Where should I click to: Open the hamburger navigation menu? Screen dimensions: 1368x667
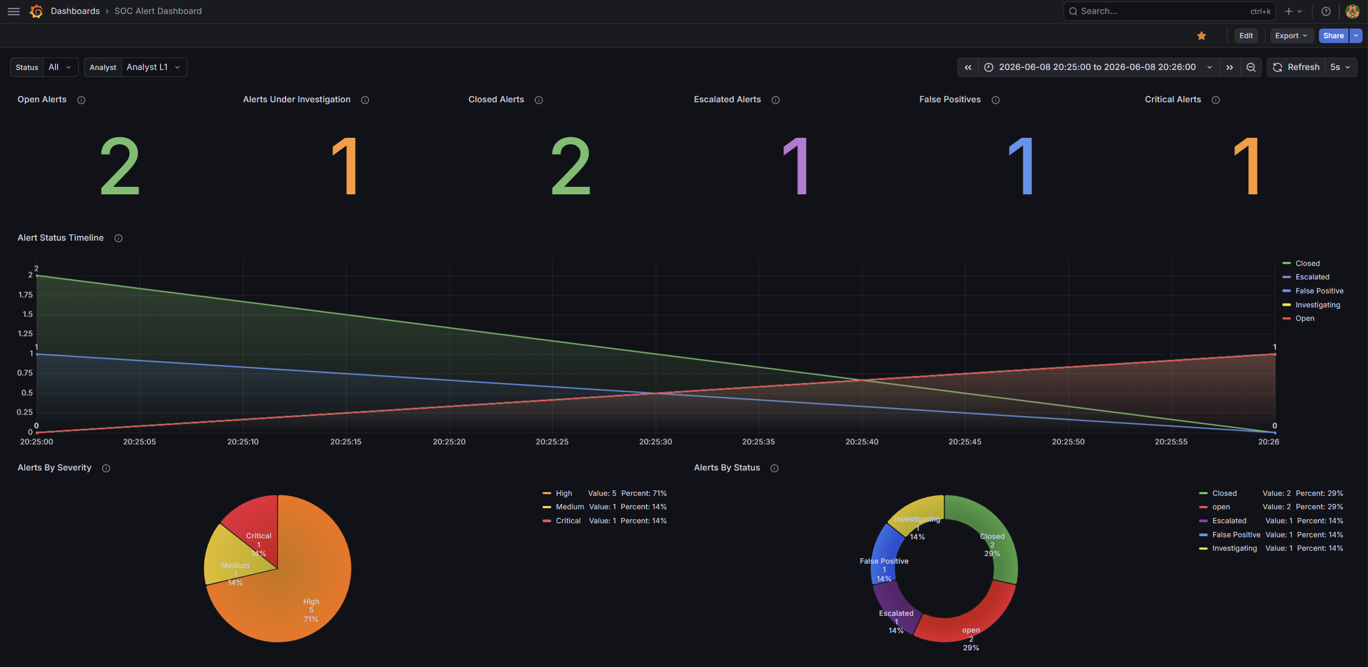(14, 11)
